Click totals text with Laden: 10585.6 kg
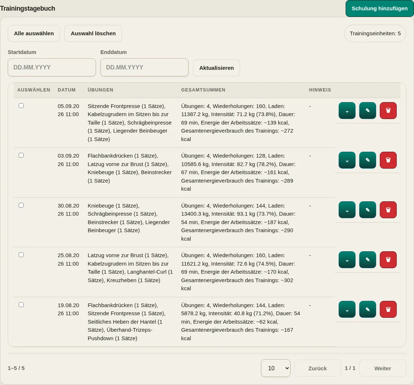The image size is (414, 385). [x=238, y=172]
